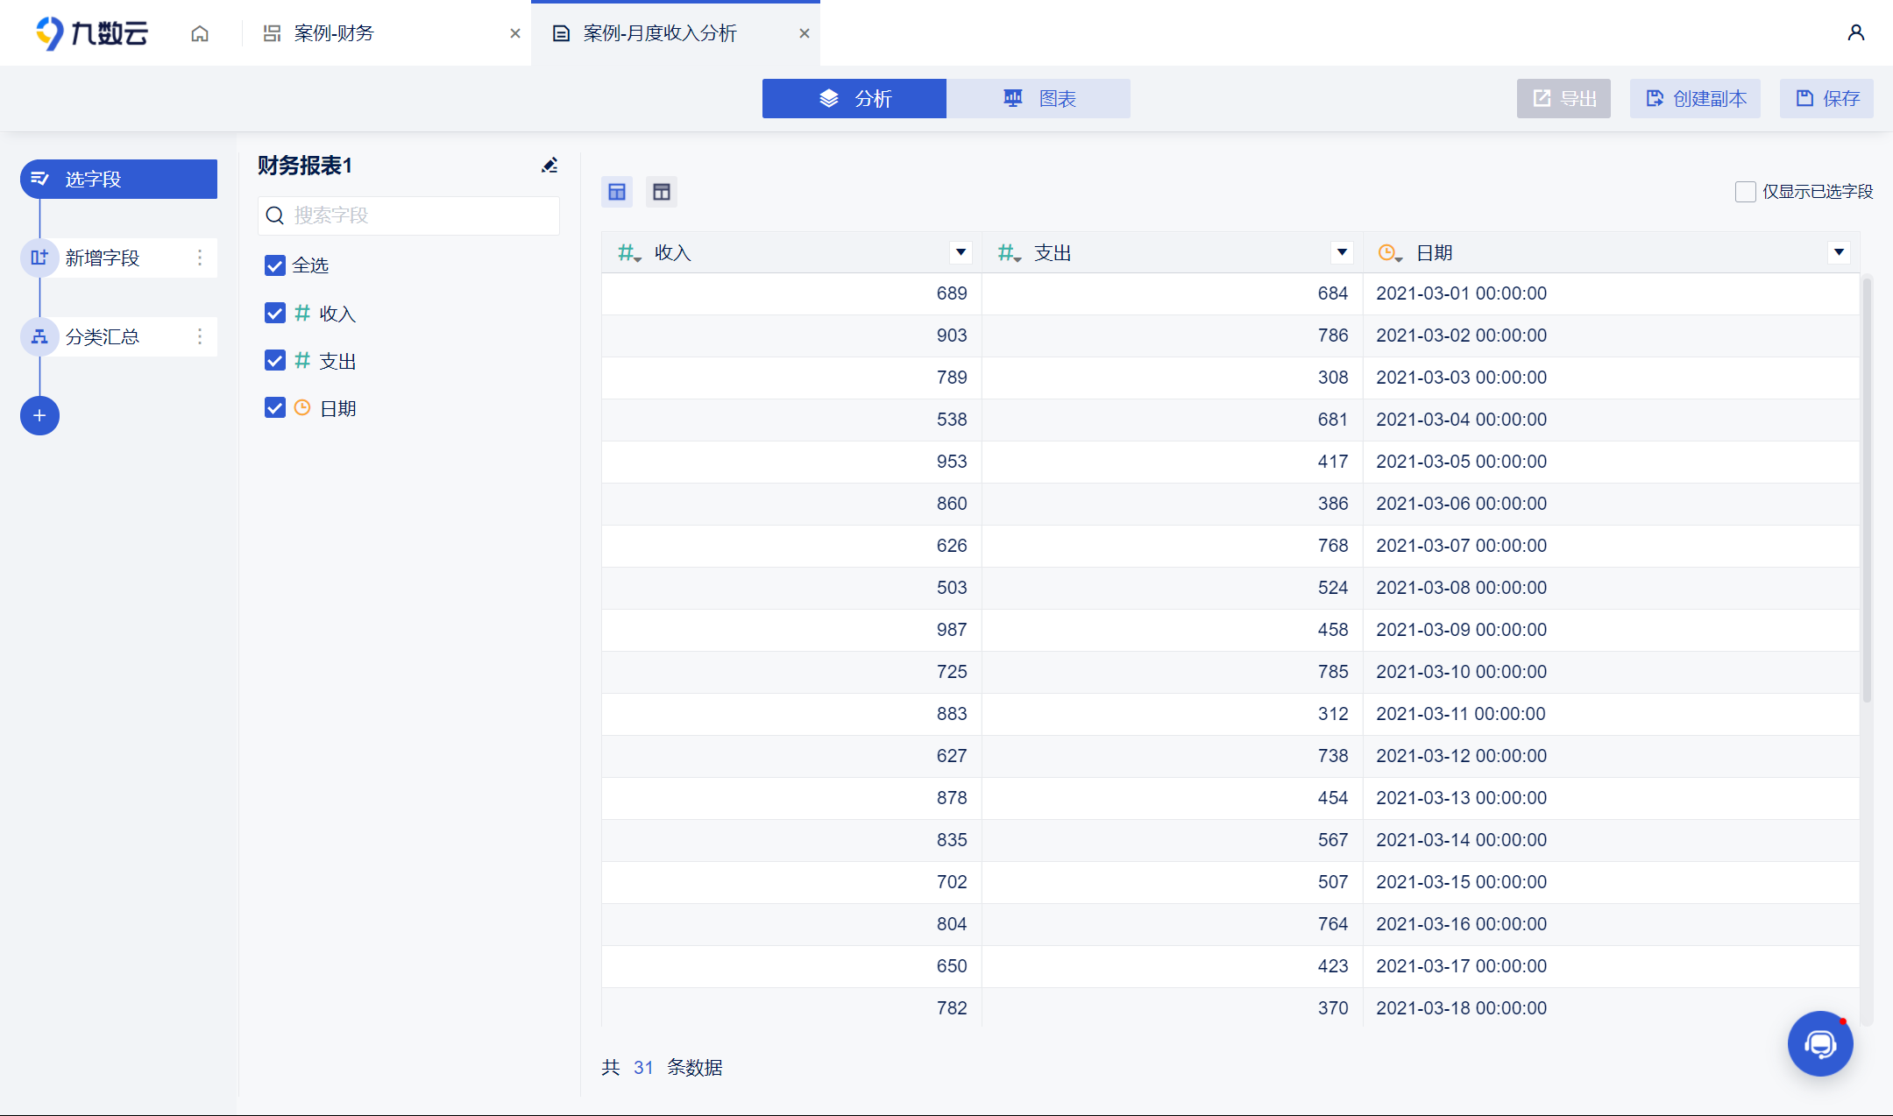Open the three-dot menu for 分类汇总
The width and height of the screenshot is (1893, 1116).
click(200, 336)
